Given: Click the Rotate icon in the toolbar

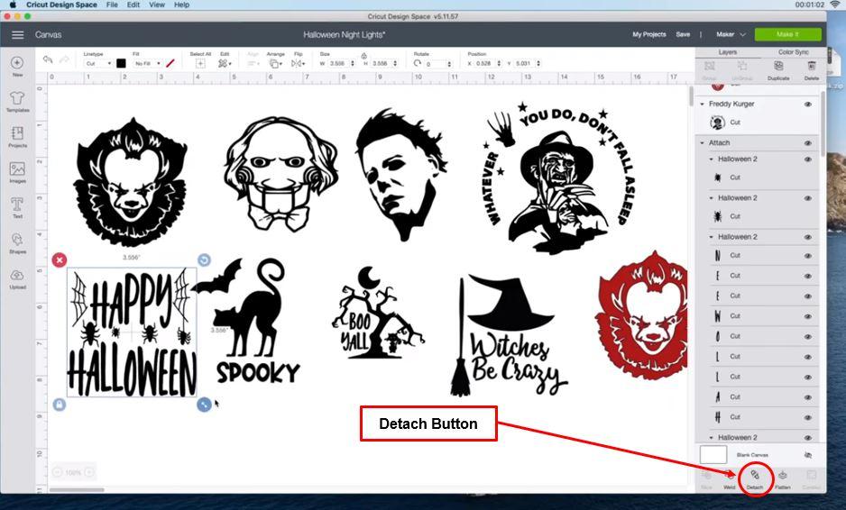Looking at the screenshot, I should click(x=417, y=63).
